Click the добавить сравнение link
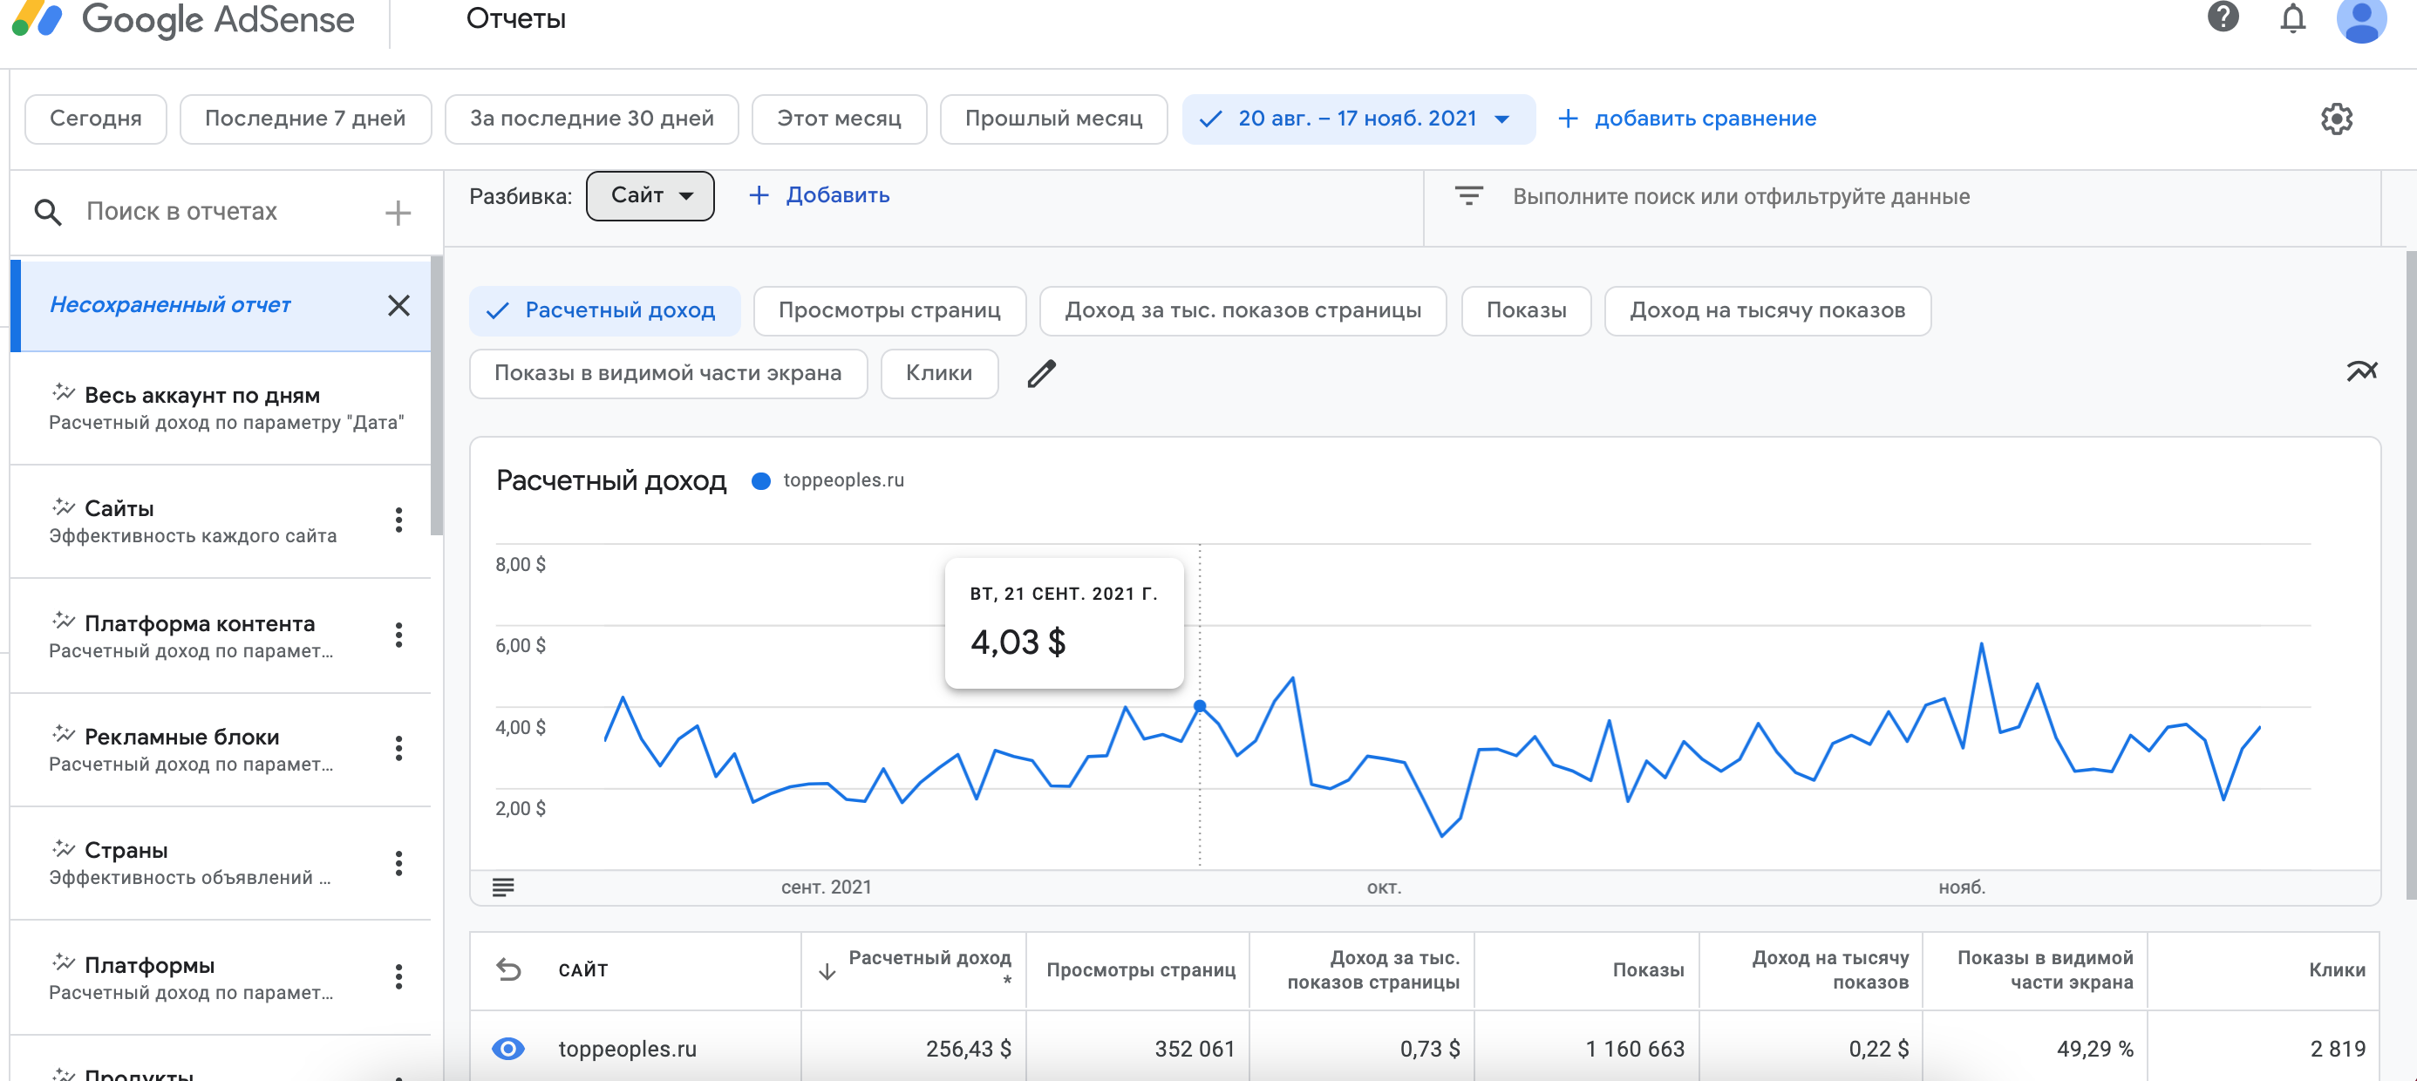The image size is (2417, 1081). (1687, 119)
